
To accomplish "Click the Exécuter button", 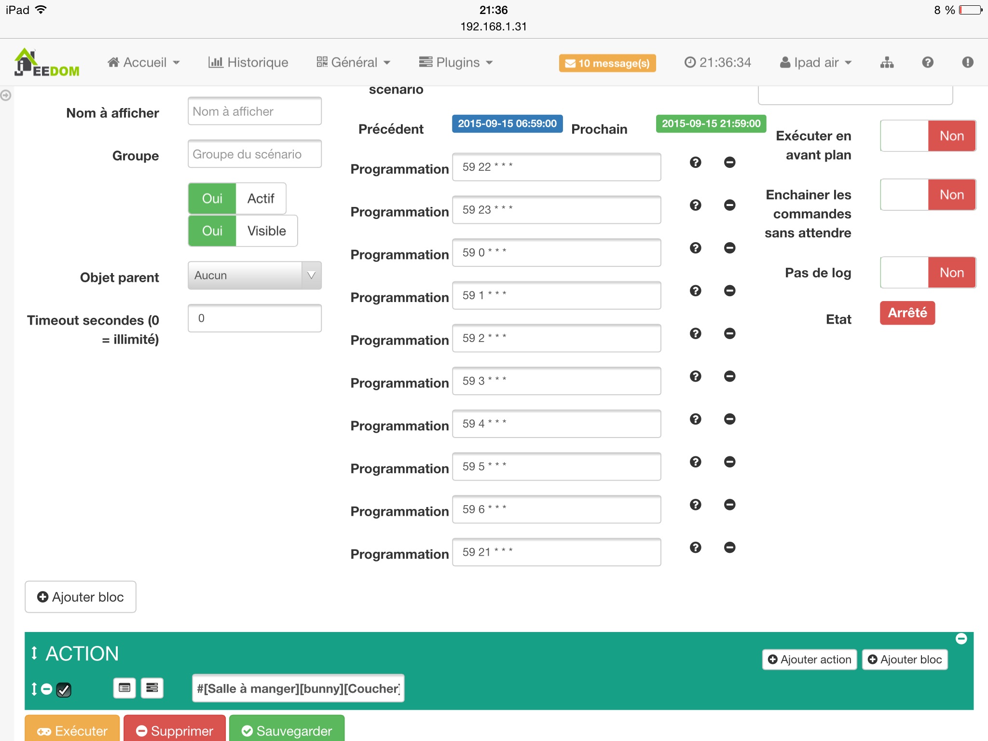I will (x=72, y=729).
